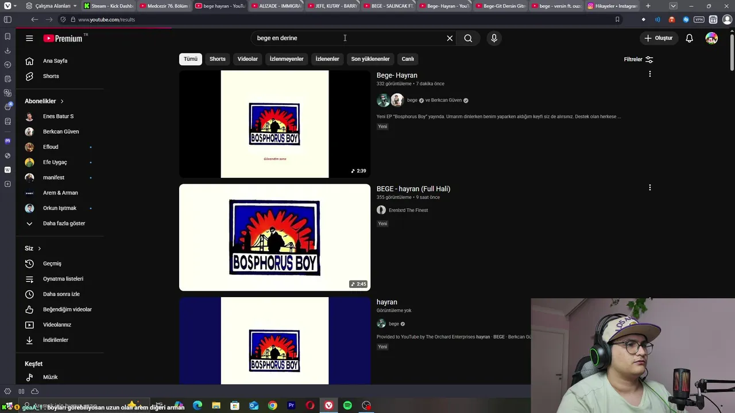Switch to the 'ALIZADE - IMMIGRANT' tab

pyautogui.click(x=276, y=6)
